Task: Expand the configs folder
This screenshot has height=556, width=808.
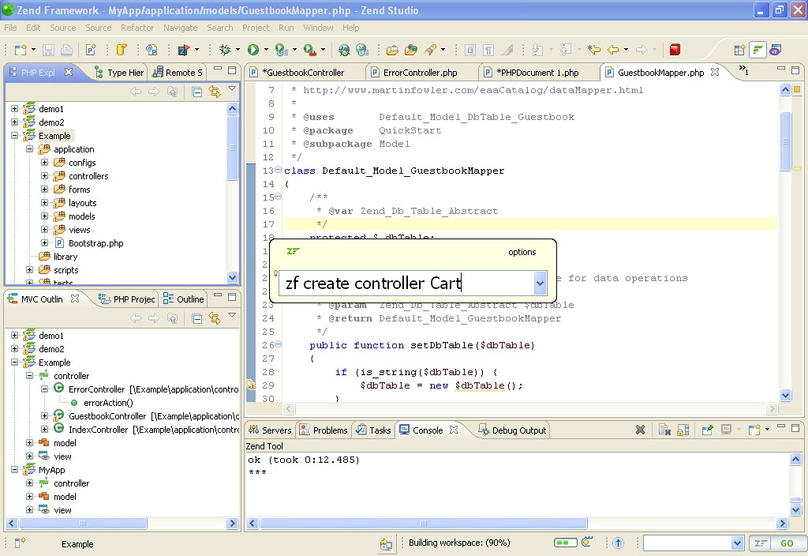Action: (45, 163)
